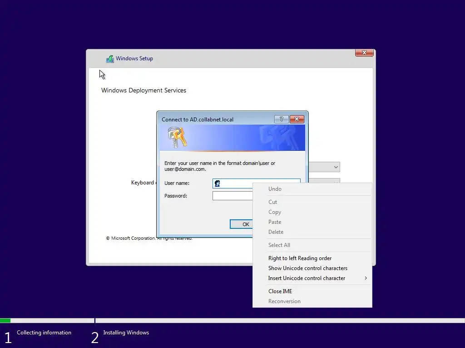This screenshot has width=465, height=348.
Task: Click the help question mark button
Action: pyautogui.click(x=281, y=119)
